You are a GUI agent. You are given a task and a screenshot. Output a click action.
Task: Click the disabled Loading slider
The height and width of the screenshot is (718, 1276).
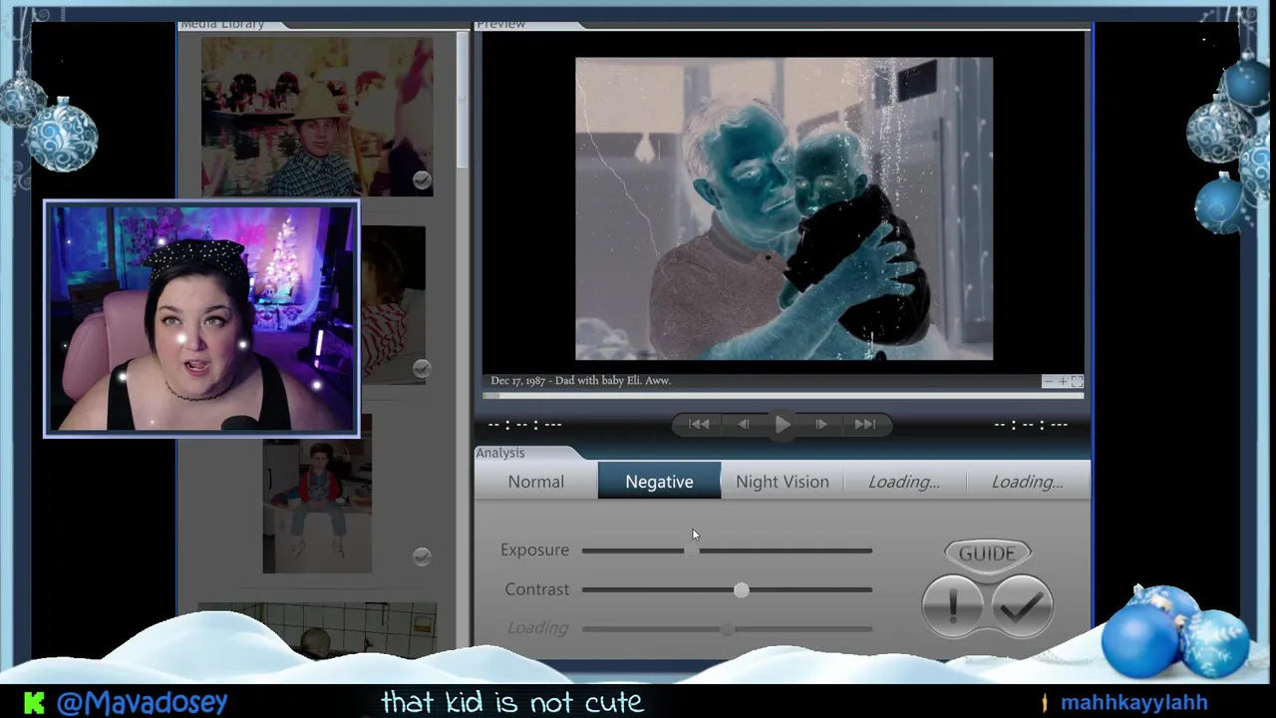point(727,628)
